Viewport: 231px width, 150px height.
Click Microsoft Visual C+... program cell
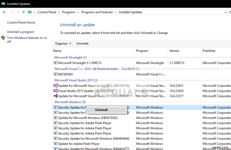(151, 74)
